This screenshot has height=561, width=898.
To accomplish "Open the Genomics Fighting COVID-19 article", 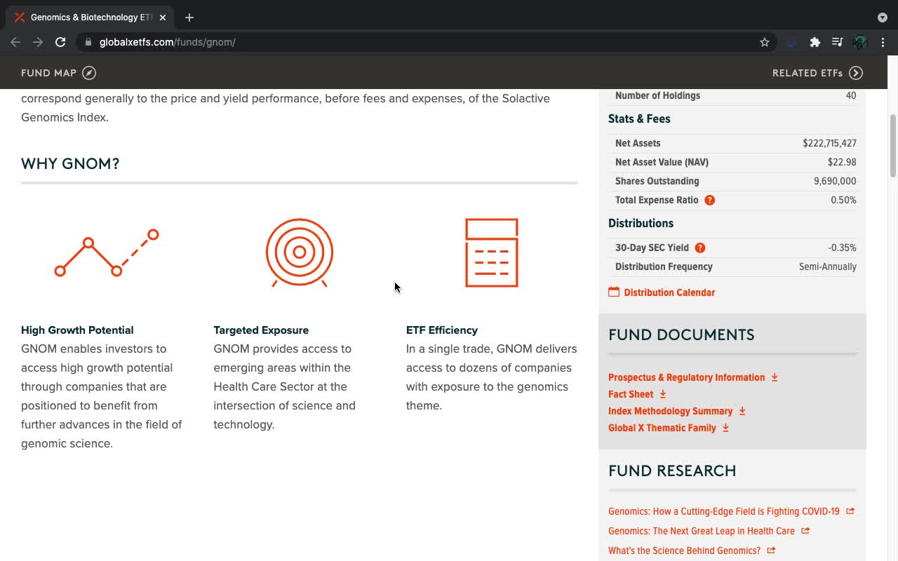I will (x=724, y=511).
